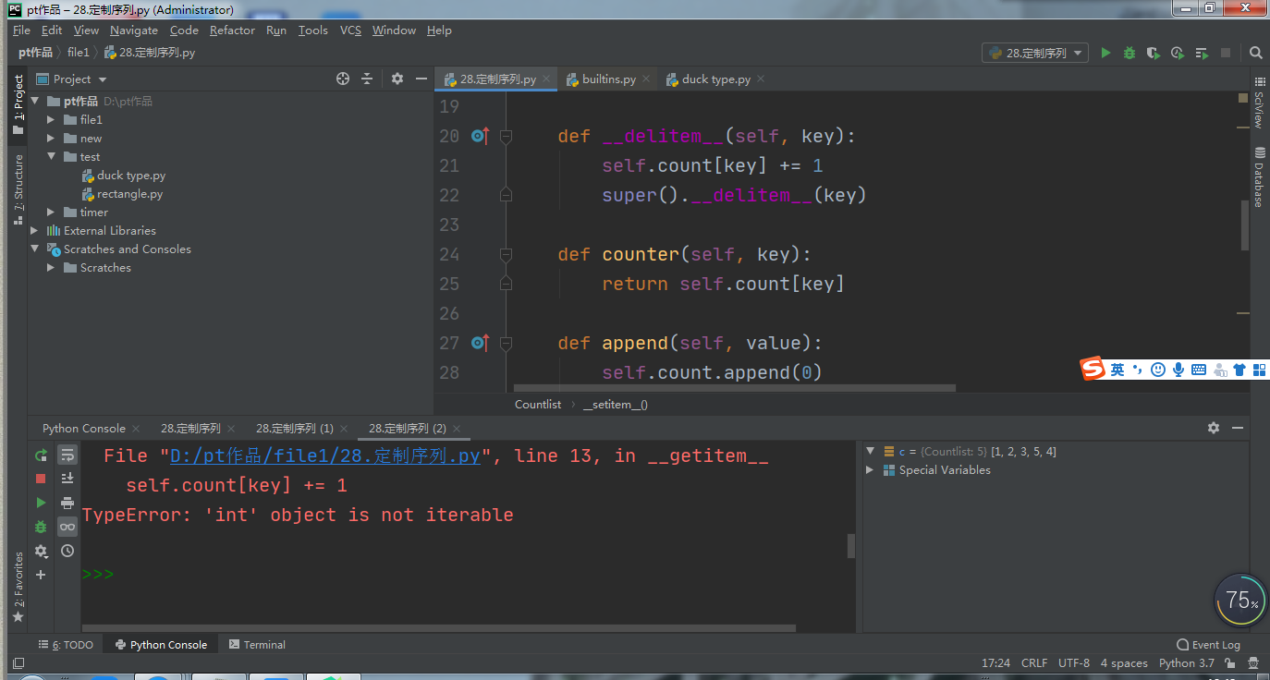This screenshot has height=680, width=1270.
Task: Open Project panel settings gear
Action: [x=397, y=79]
